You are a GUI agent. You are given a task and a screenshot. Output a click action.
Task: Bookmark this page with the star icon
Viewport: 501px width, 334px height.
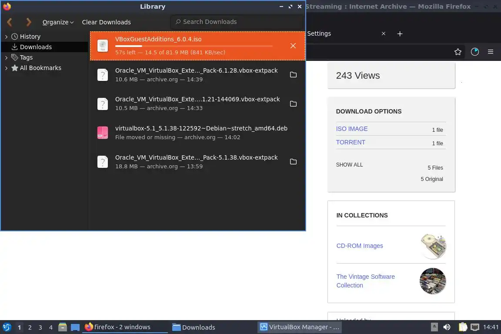[458, 52]
